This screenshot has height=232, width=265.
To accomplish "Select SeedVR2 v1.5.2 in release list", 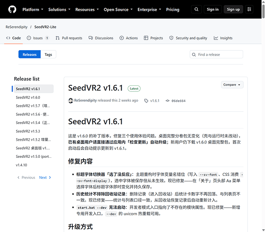I will [33, 140].
